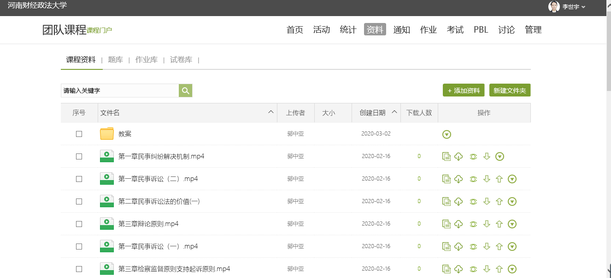This screenshot has height=278, width=611.
Task: Focus the keyword search input field
Action: (120, 91)
